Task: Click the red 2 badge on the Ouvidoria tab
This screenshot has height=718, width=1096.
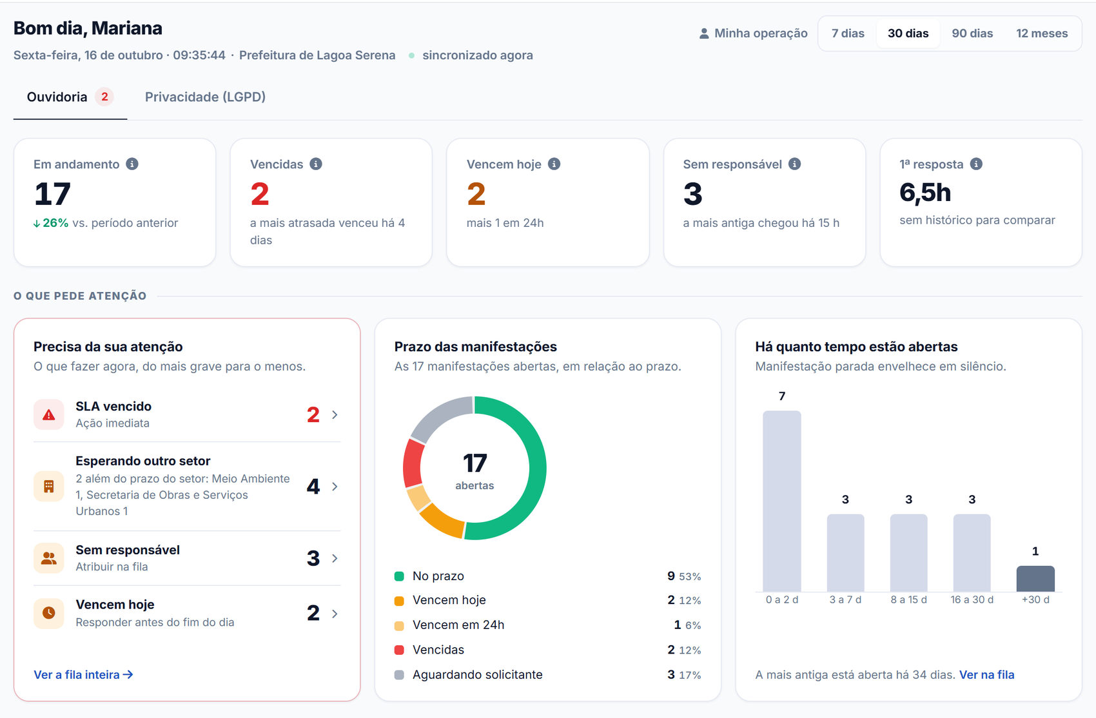Action: (104, 97)
